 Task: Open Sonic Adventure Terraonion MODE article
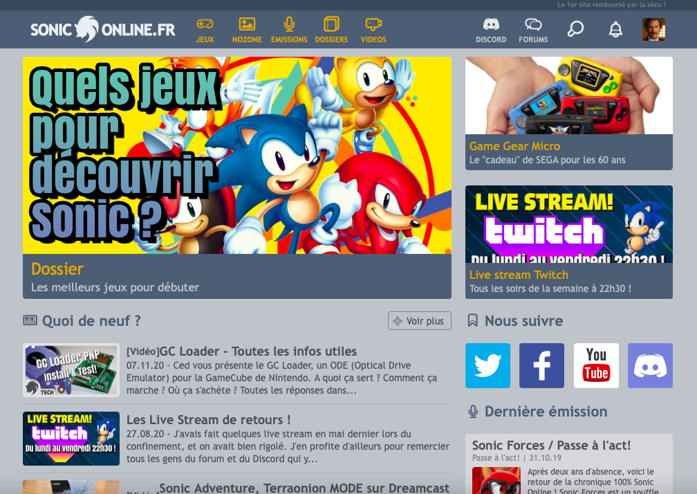304,488
